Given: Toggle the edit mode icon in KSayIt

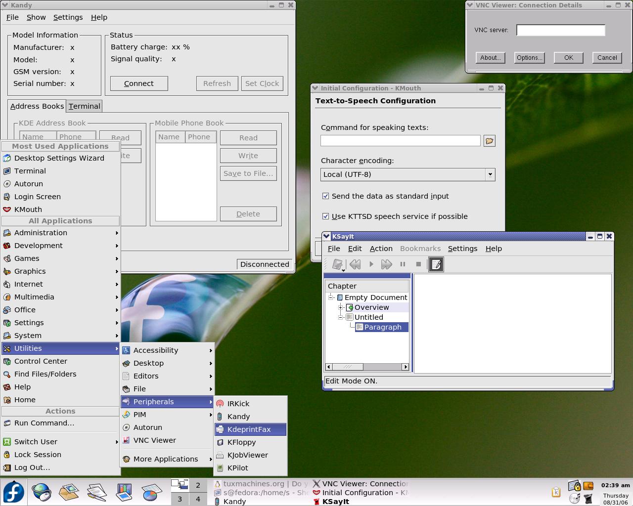Looking at the screenshot, I should tap(436, 264).
